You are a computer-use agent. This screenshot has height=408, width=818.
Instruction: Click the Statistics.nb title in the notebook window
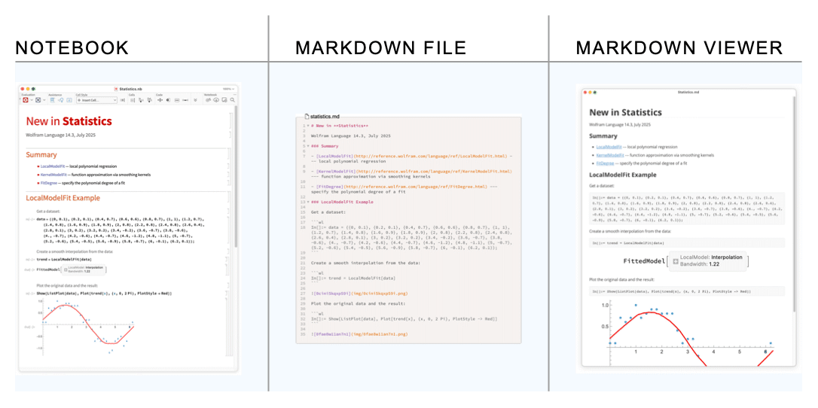point(130,89)
